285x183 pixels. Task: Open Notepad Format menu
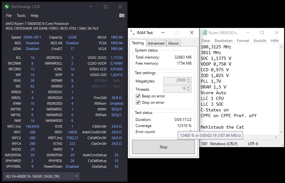click(x=243, y=40)
